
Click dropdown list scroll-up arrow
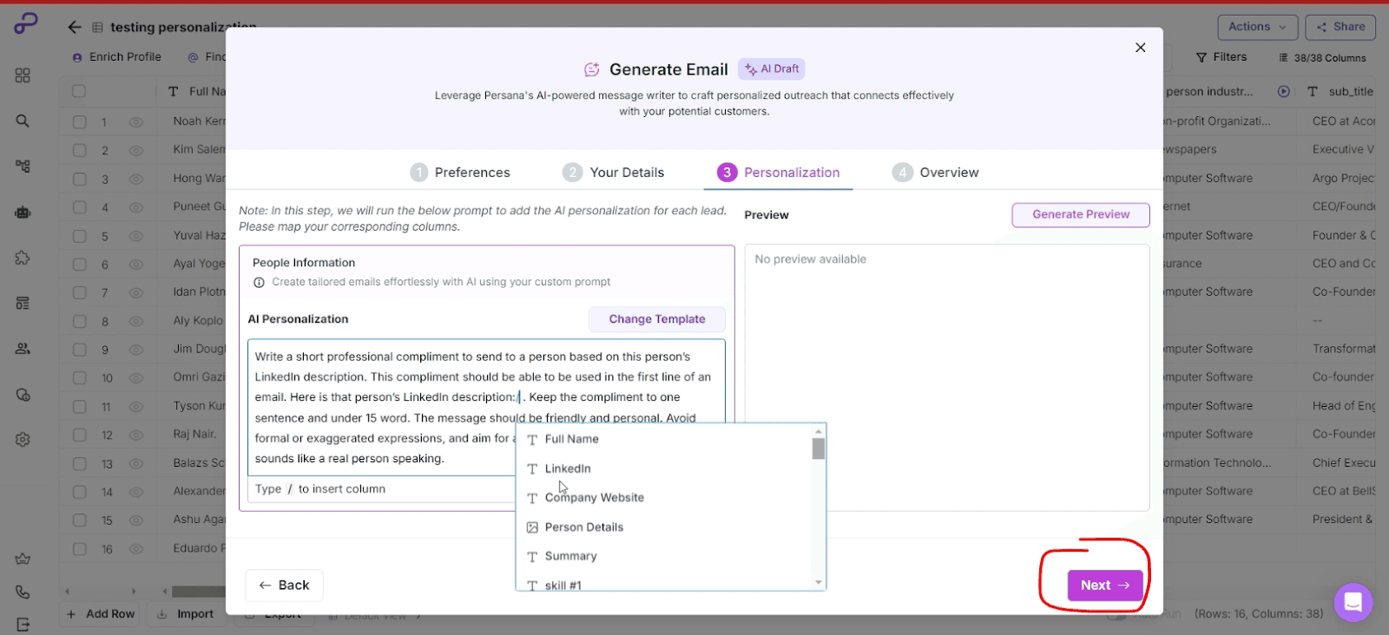coord(818,431)
